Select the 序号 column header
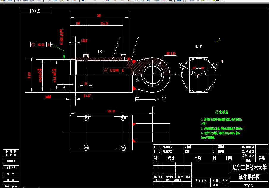This screenshot has width=269, height=188. tap(155, 158)
